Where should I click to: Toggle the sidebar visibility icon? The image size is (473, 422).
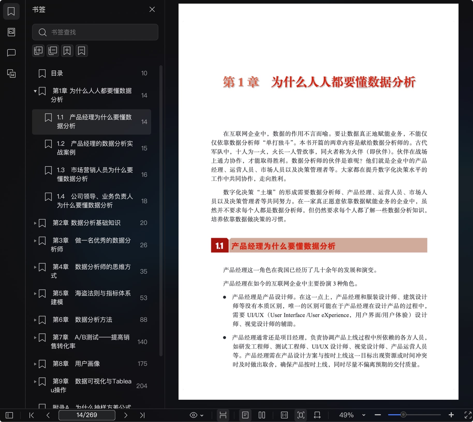(x=9, y=415)
